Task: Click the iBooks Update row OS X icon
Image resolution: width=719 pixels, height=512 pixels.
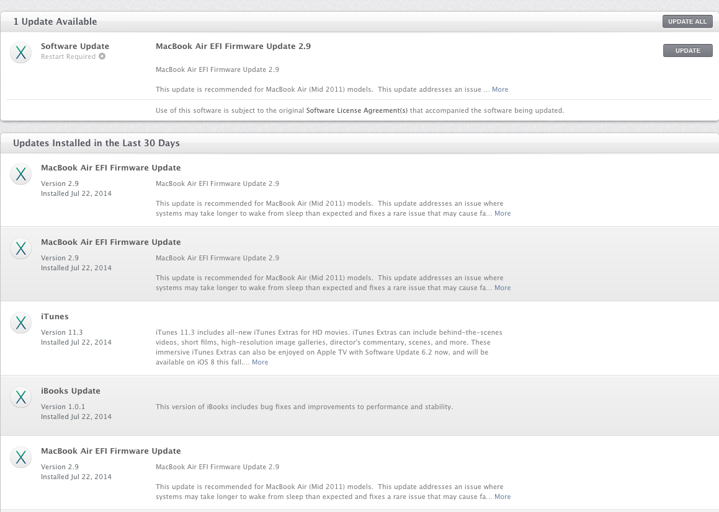Action: coord(20,397)
